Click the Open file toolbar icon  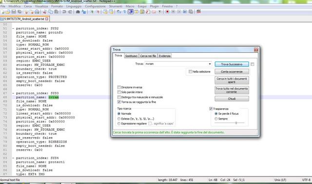click(x=8, y=12)
